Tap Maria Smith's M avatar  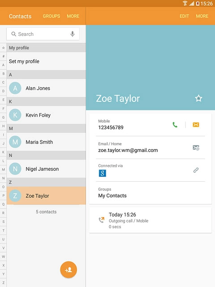[x=15, y=142]
